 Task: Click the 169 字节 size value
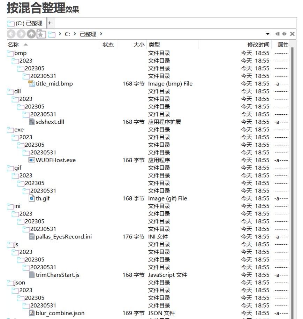(x=134, y=313)
